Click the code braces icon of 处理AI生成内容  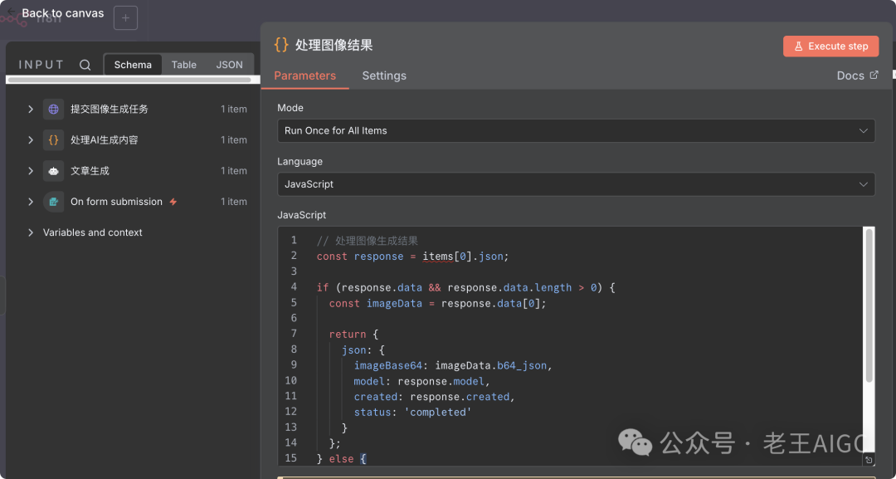pos(53,139)
